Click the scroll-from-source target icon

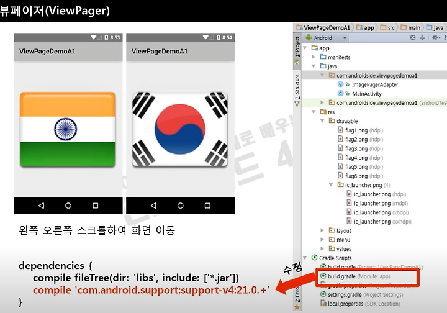point(412,37)
